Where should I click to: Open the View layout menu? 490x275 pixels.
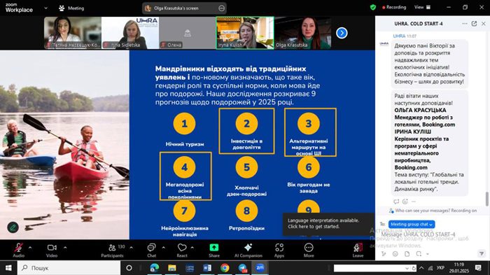click(423, 7)
